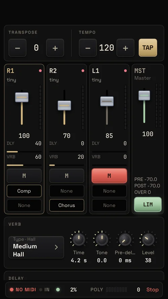Click the R2 channel record indicator dot
Viewport: 168px width, 299px height.
click(83, 71)
